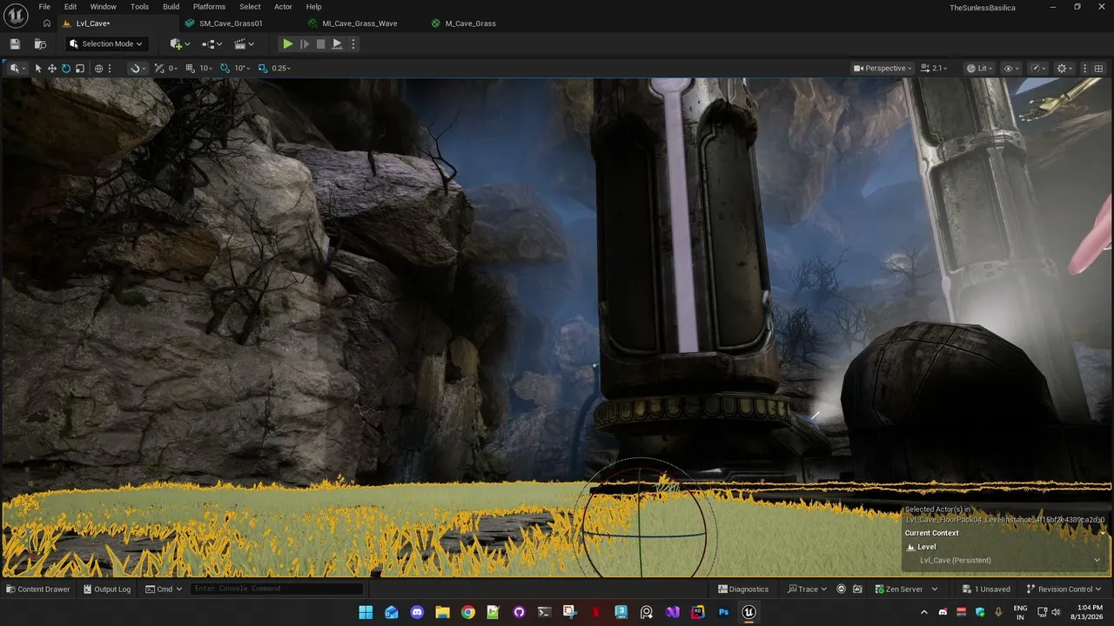Image resolution: width=1114 pixels, height=626 pixels.
Task: Toggle scale snapping icon
Action: 263,68
